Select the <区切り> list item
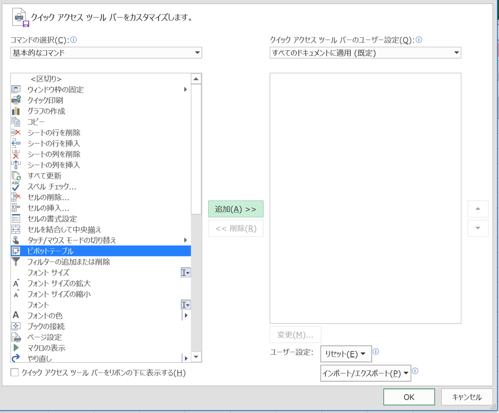 click(101, 79)
